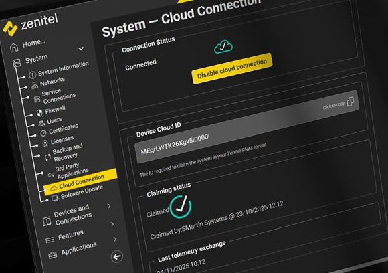Open the Users page

coord(54,121)
